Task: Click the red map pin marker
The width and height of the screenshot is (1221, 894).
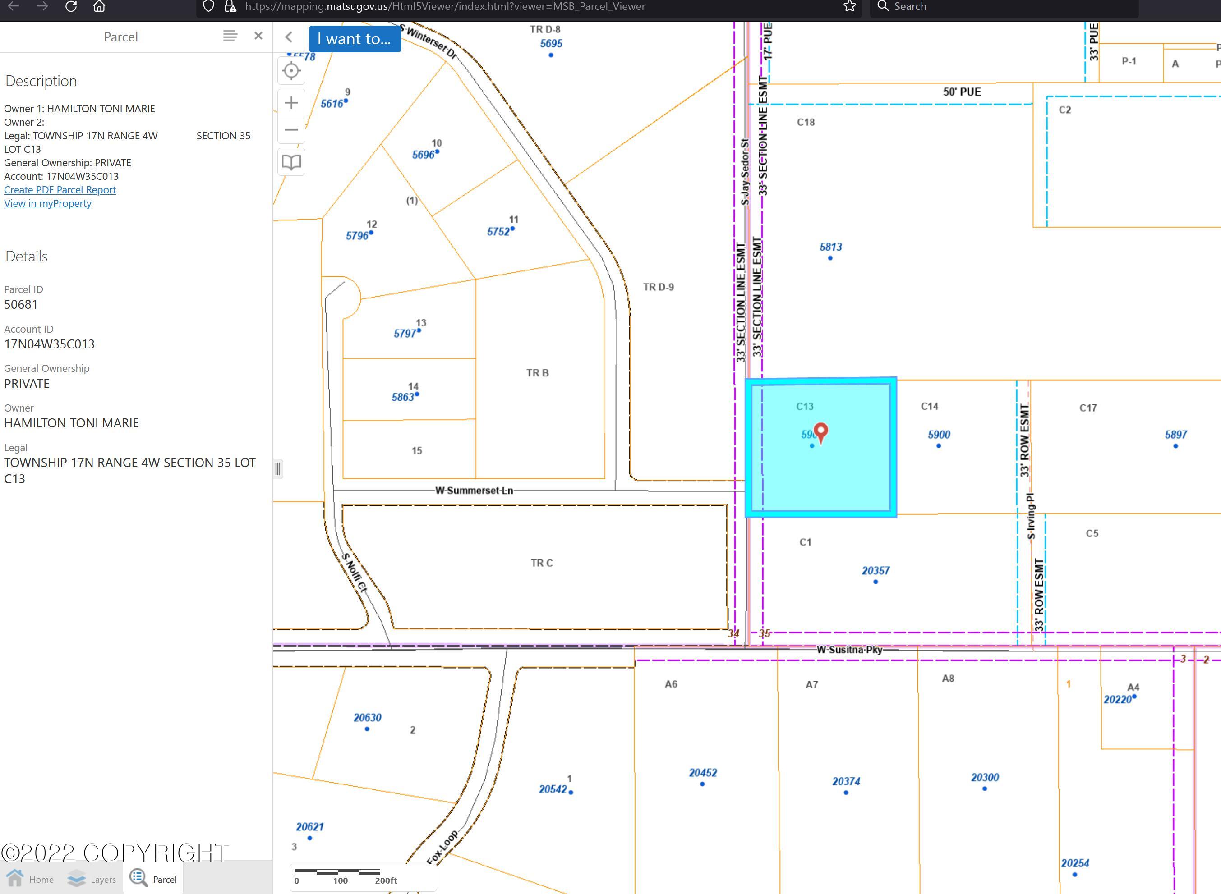Action: pos(821,433)
